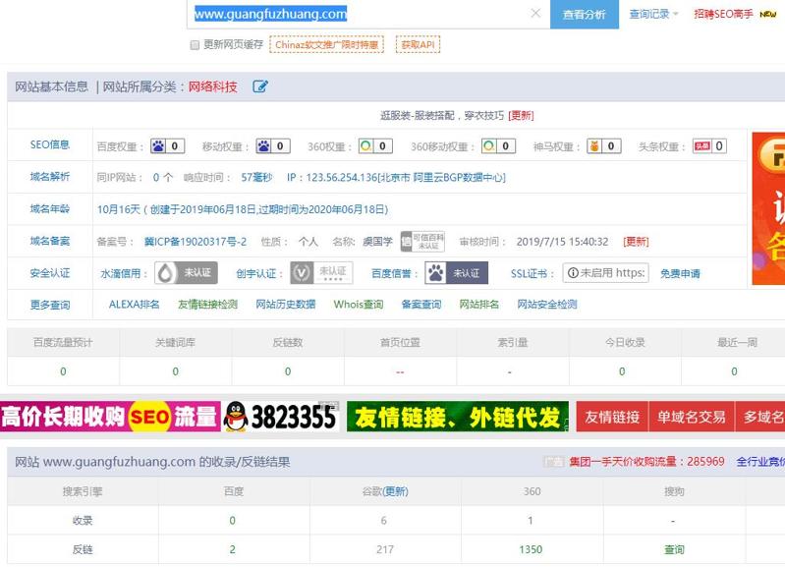Click the 360 mobile weight ring icon
The image size is (785, 567).
489,146
